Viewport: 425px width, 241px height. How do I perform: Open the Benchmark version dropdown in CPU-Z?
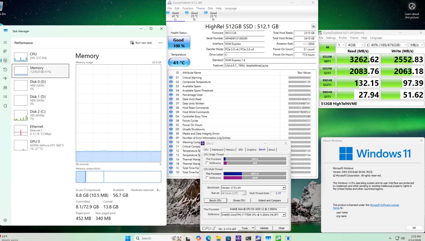(284, 188)
